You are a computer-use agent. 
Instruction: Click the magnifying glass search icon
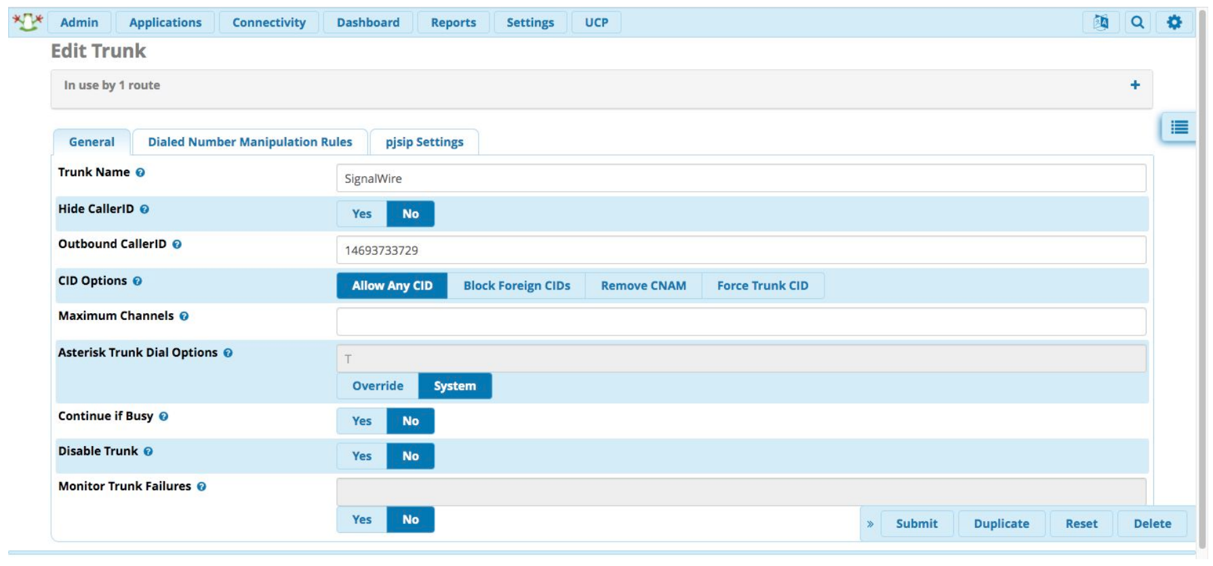point(1137,22)
